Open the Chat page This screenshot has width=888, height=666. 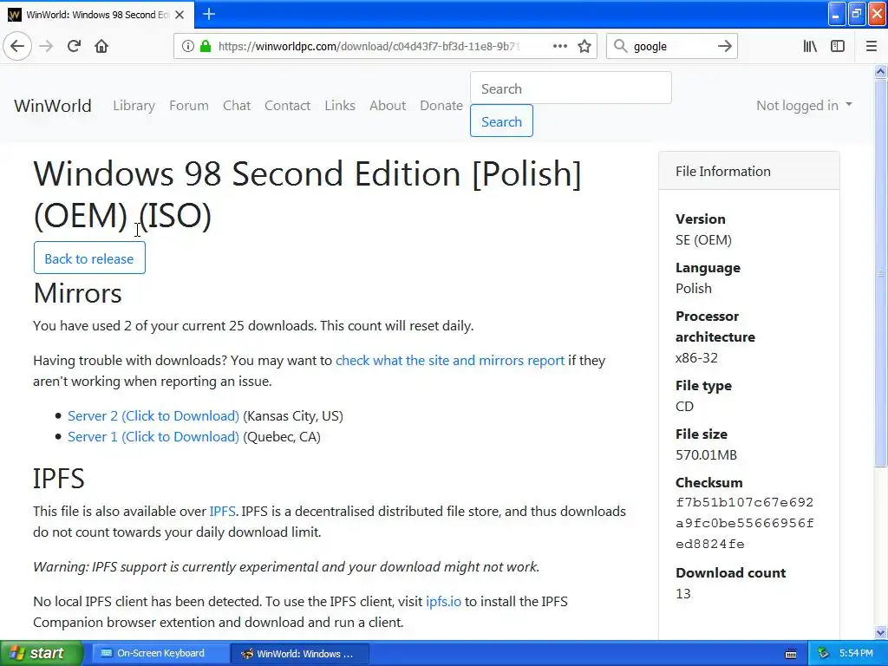237,105
